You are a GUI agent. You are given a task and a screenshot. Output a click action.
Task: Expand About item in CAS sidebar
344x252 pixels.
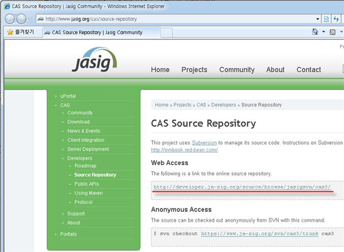tap(73, 223)
